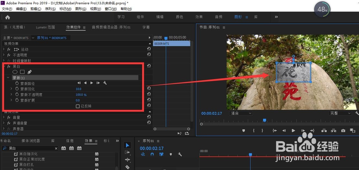This screenshot has width=359, height=170.
Task: Edit the 蒙版不透明度 value 100.0 %
Action: click(81, 95)
